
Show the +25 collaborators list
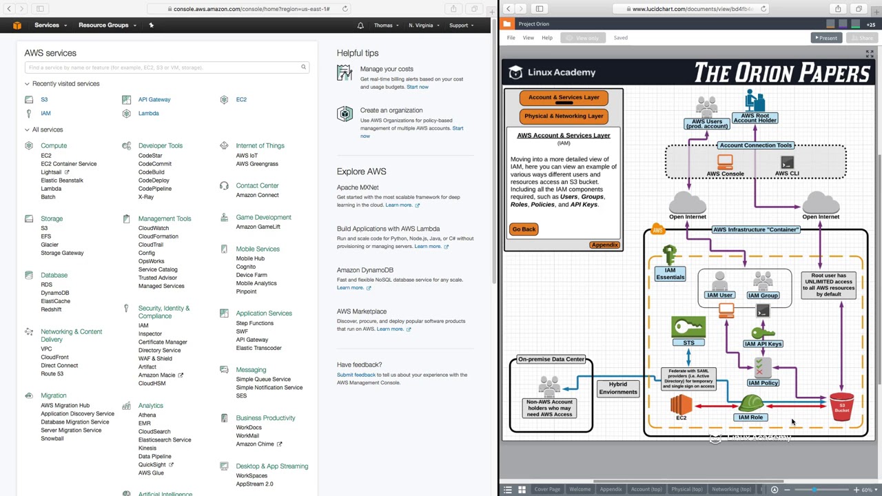coord(871,24)
